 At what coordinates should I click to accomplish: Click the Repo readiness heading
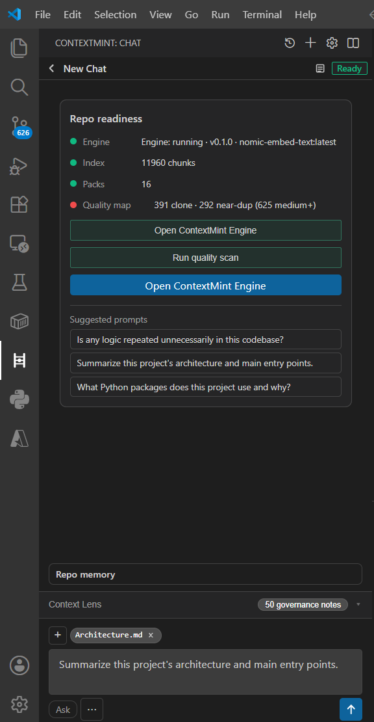click(x=106, y=119)
